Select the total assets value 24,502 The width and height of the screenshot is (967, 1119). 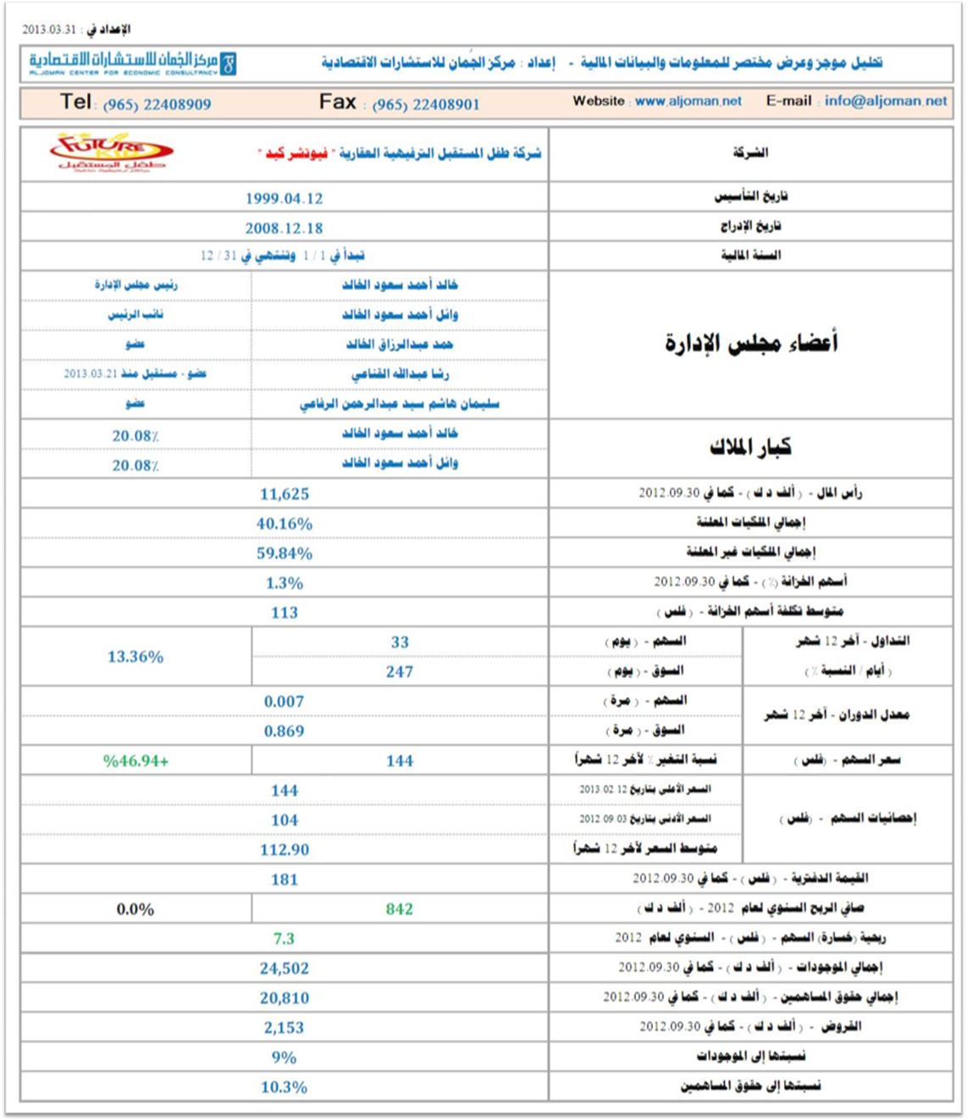[x=285, y=968]
